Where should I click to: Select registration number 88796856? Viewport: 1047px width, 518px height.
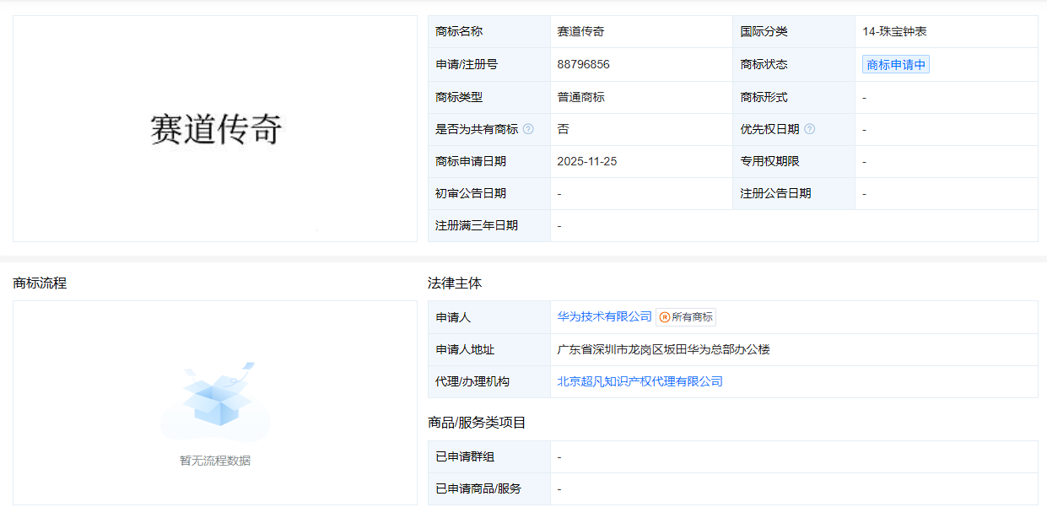point(583,64)
